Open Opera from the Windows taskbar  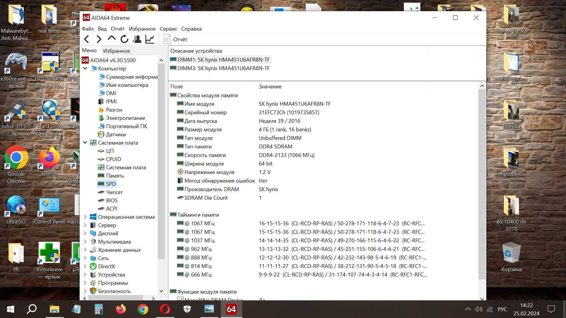[x=165, y=309]
